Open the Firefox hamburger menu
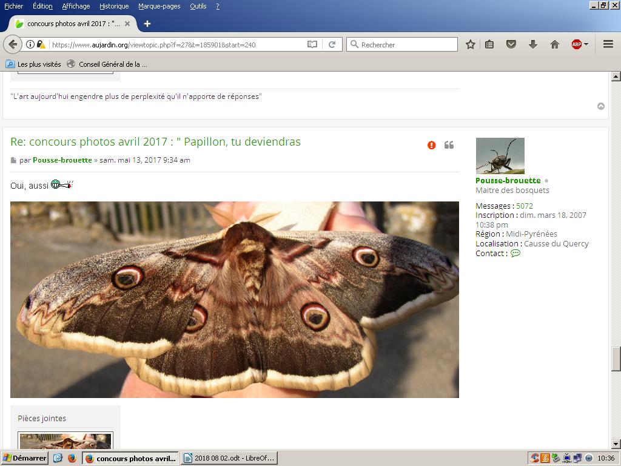 (x=608, y=44)
